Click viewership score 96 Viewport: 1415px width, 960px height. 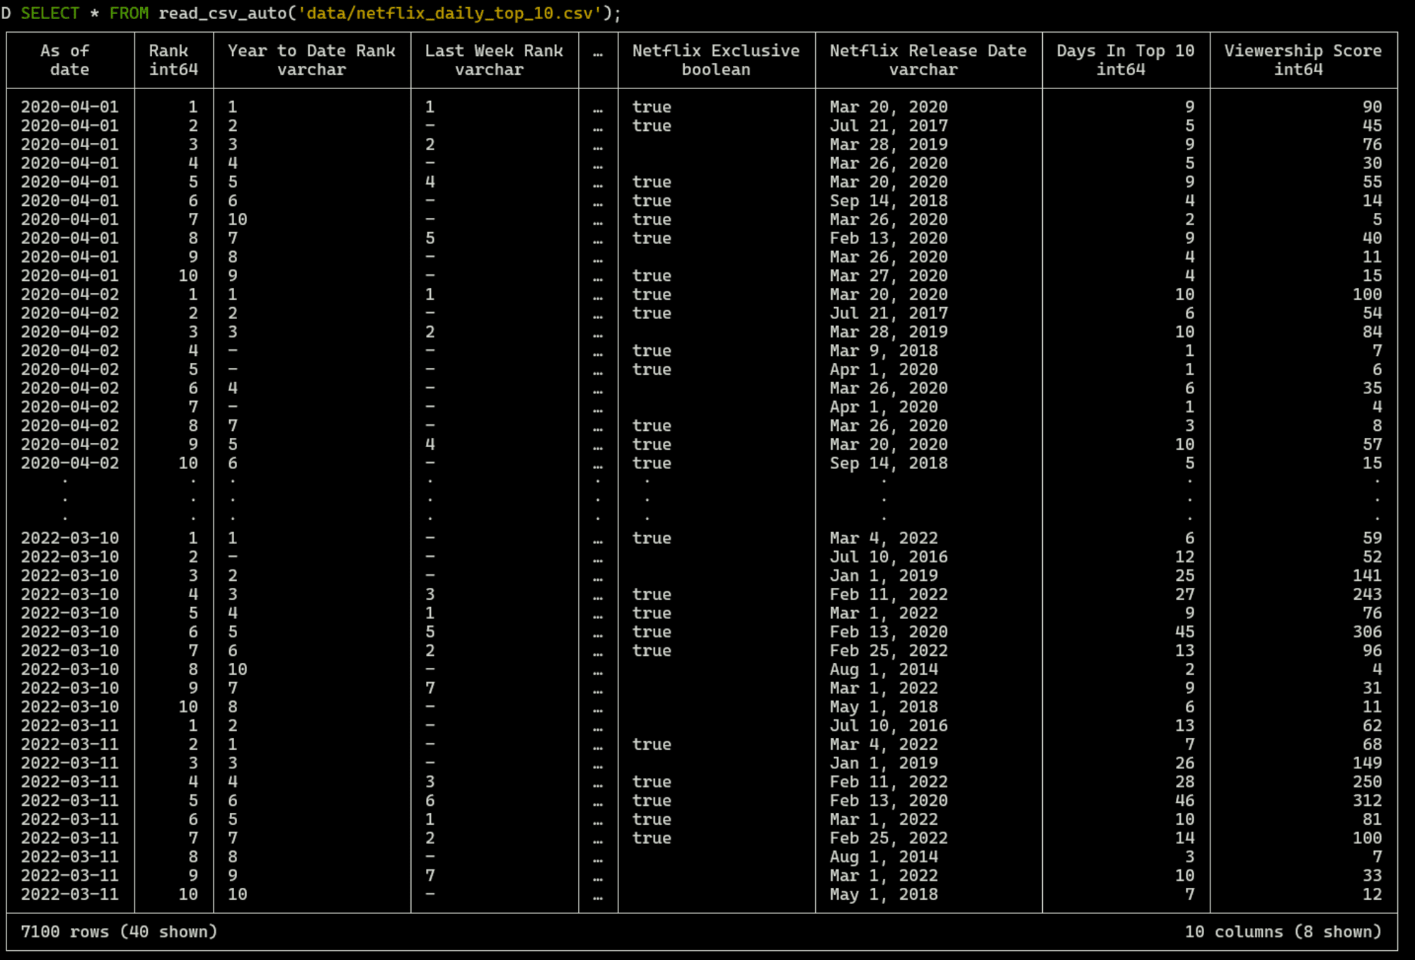click(x=1372, y=651)
